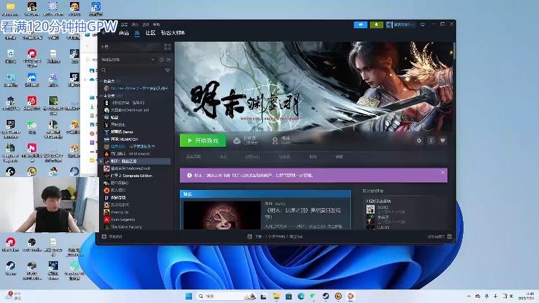Open the 游戏 Games menu
Screen dimensions: 539x303
(x=146, y=25)
